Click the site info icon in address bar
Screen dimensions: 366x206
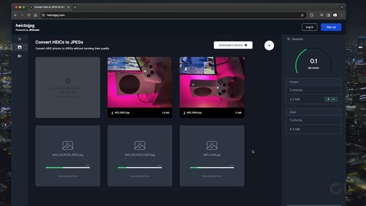pyautogui.click(x=43, y=15)
